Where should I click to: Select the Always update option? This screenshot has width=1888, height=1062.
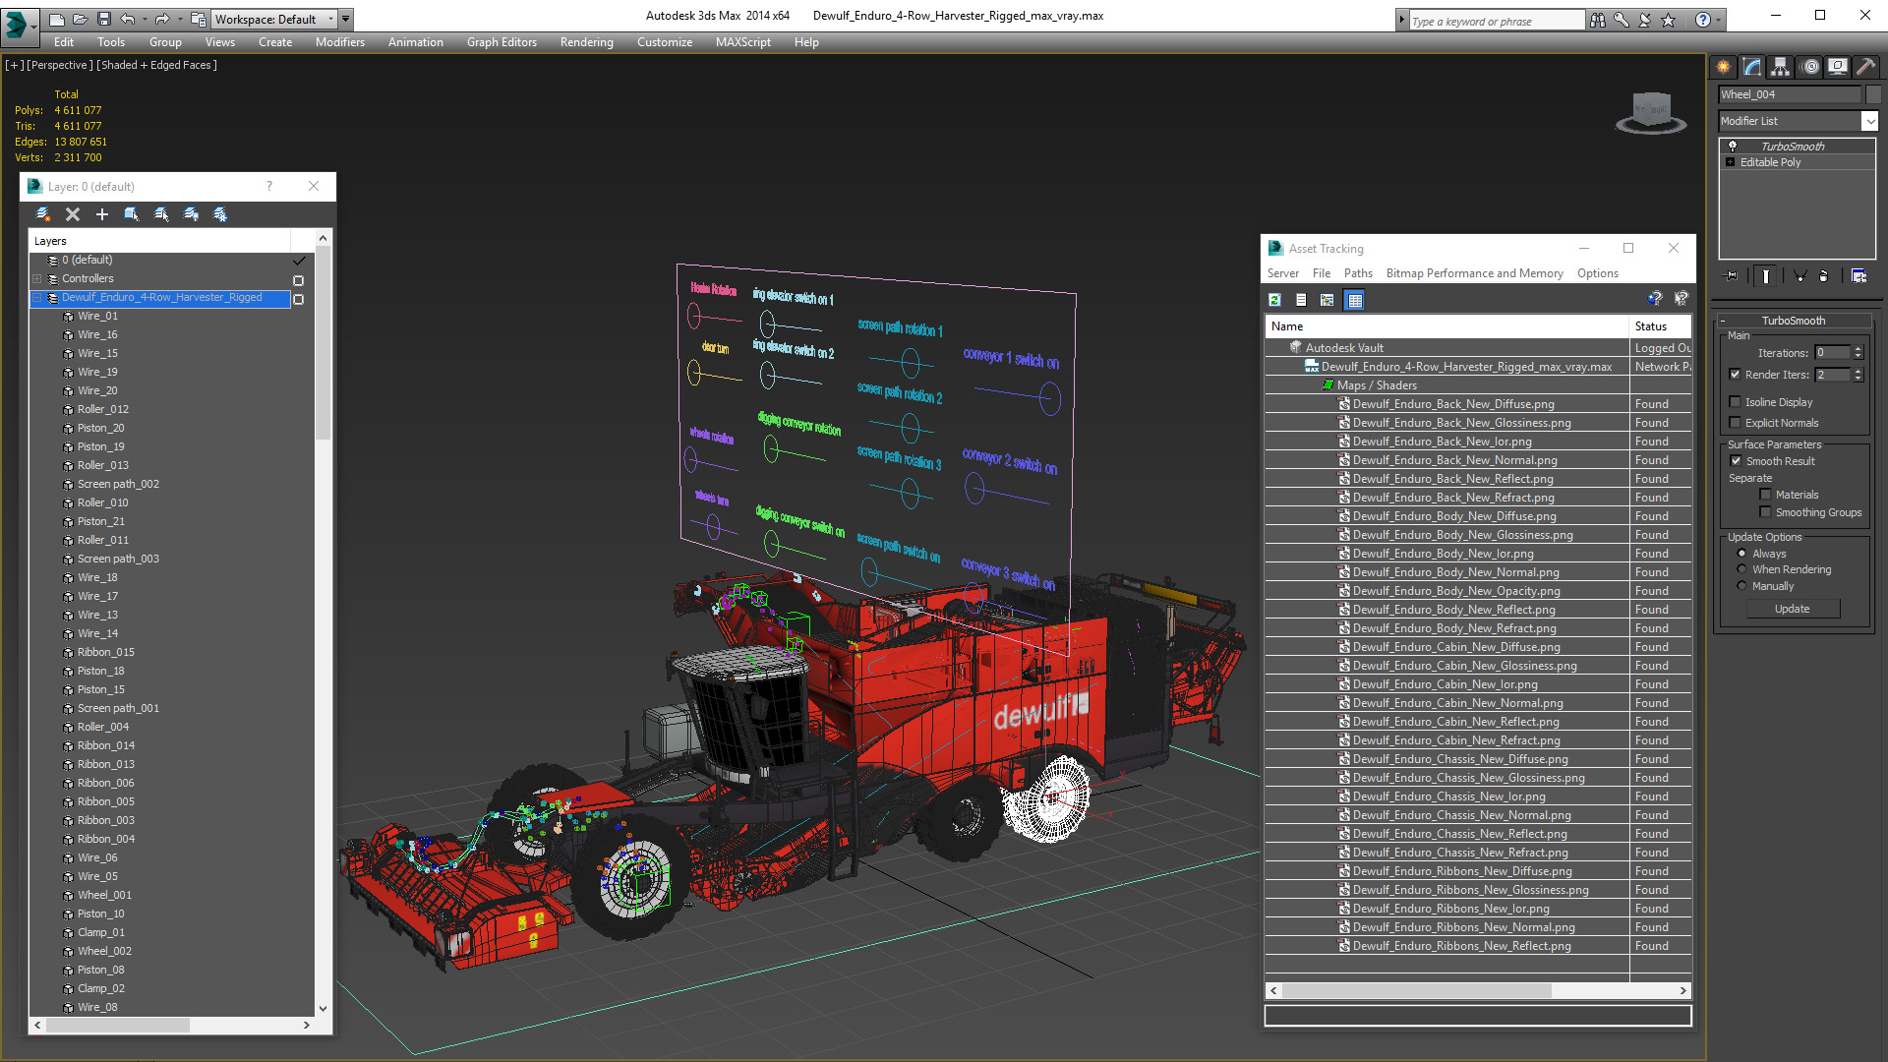click(1741, 554)
